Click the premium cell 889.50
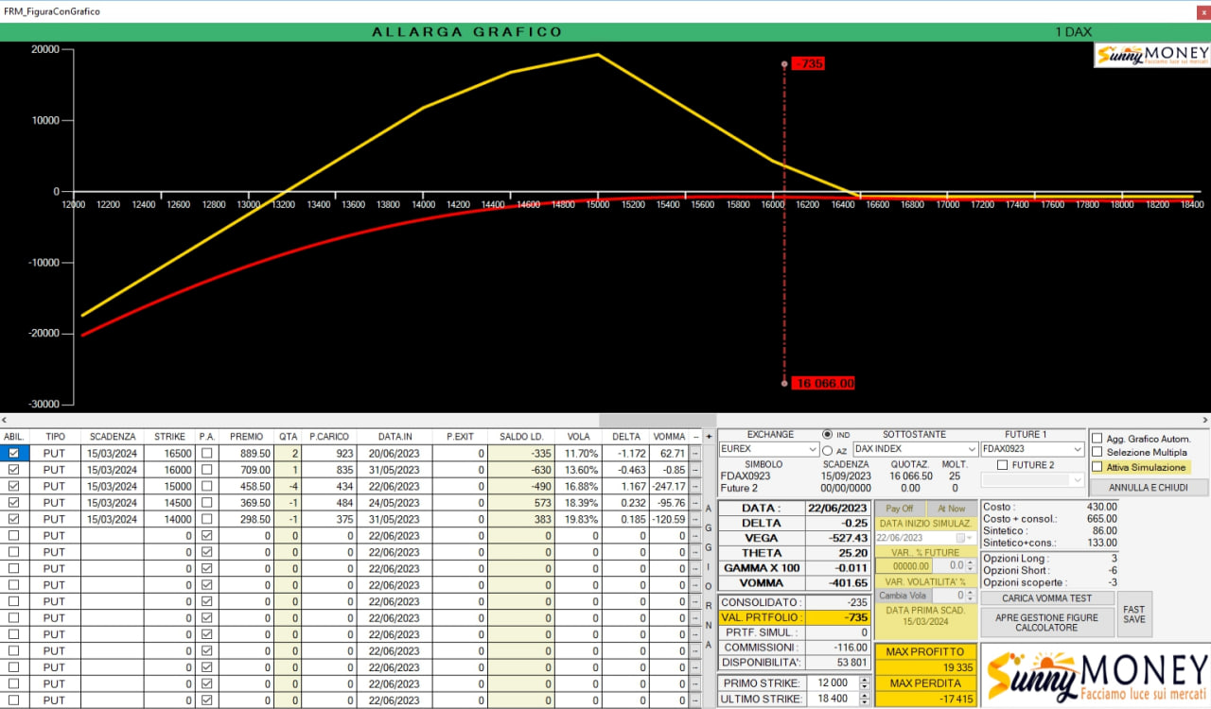1211x709 pixels. click(247, 454)
